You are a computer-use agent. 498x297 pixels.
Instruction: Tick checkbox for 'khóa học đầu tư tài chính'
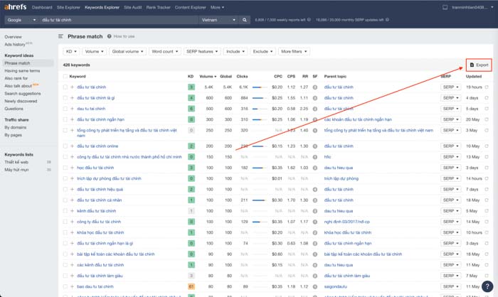[x=65, y=232]
